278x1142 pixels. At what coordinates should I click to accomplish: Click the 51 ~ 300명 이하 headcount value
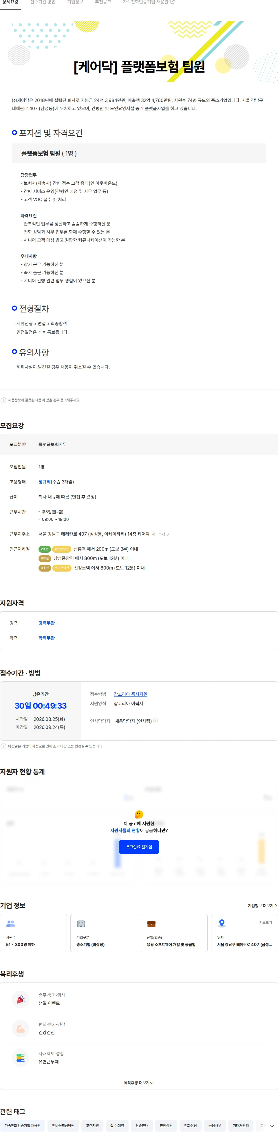click(20, 945)
